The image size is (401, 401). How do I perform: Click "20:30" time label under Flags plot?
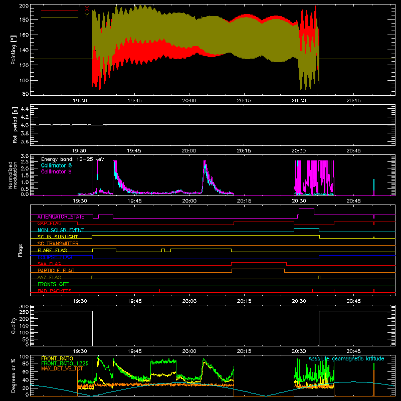tap(299, 301)
